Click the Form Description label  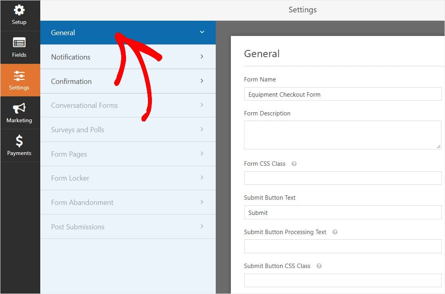tap(267, 113)
